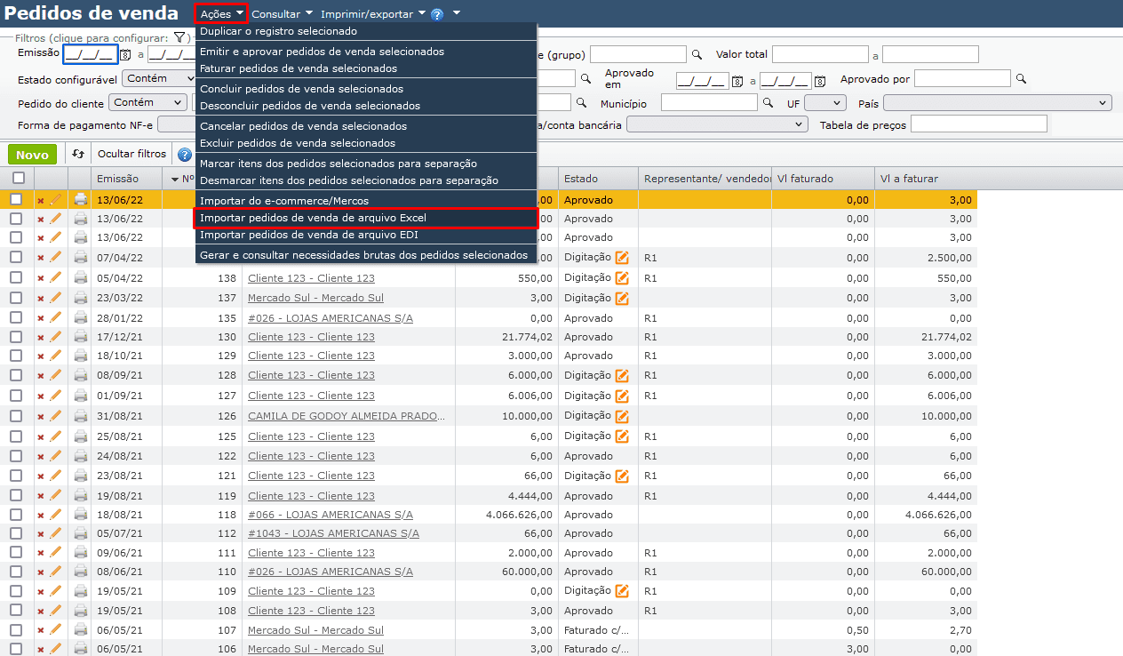
Task: Open the Pedido do cliente Contém dropdown
Action: [147, 103]
